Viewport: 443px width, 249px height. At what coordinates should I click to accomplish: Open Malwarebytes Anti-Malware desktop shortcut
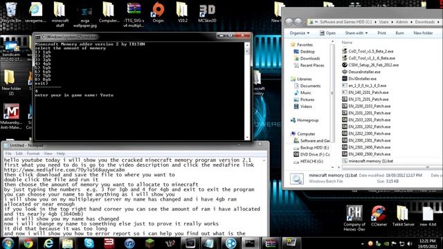tap(11, 116)
